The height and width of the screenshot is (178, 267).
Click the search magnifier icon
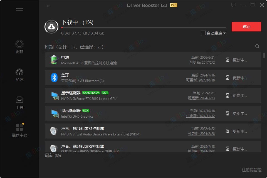[x=257, y=46]
